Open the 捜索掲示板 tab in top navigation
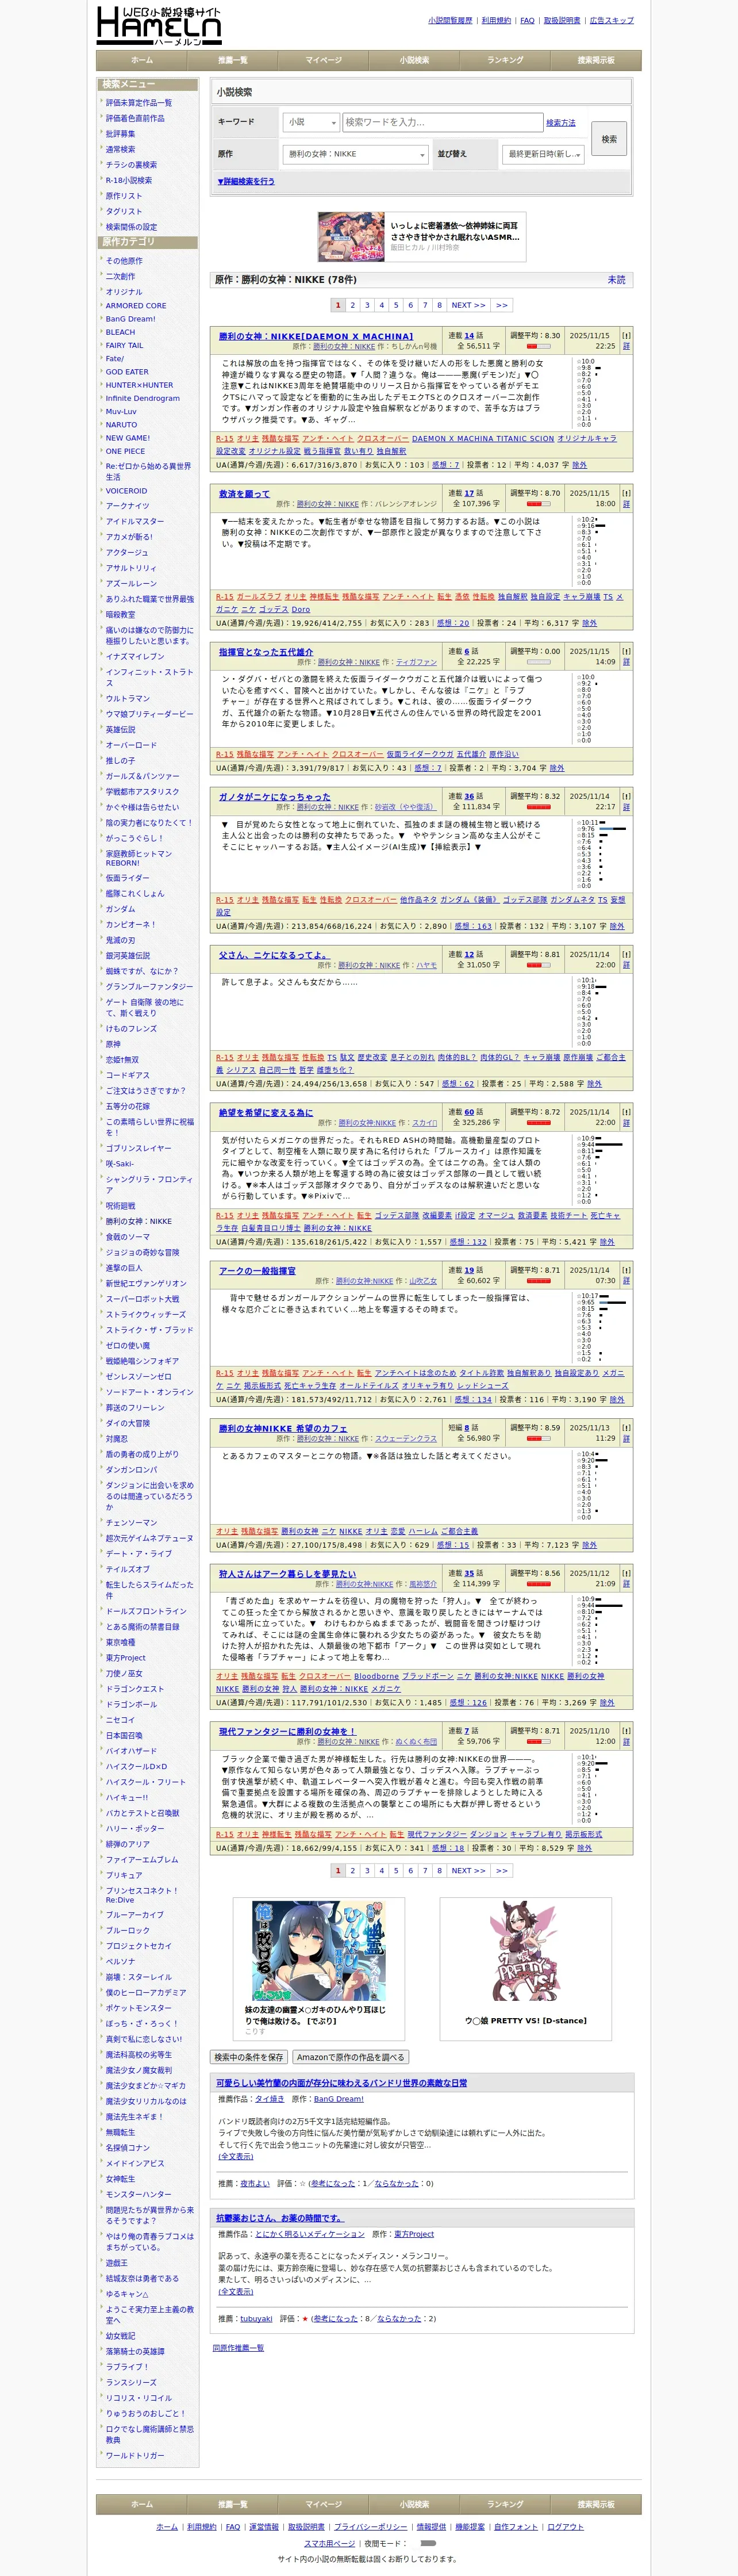Screen dimensions: 738x2576 click(x=596, y=60)
